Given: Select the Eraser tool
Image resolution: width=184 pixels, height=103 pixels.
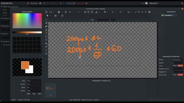Looking at the screenshot, I should (x=46, y=23).
